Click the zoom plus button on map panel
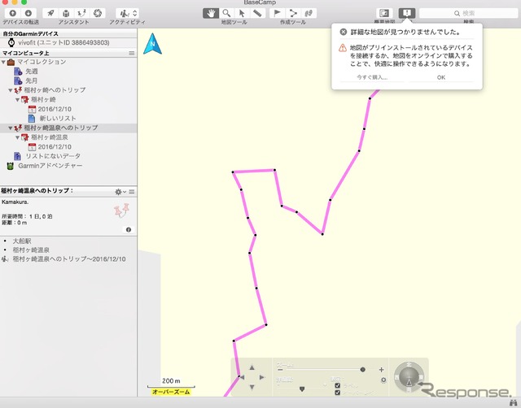This screenshot has width=521, height=408. (x=381, y=370)
